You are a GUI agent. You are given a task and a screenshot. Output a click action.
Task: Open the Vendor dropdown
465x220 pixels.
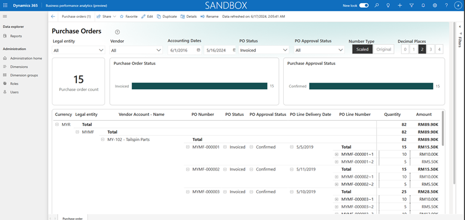(x=136, y=51)
